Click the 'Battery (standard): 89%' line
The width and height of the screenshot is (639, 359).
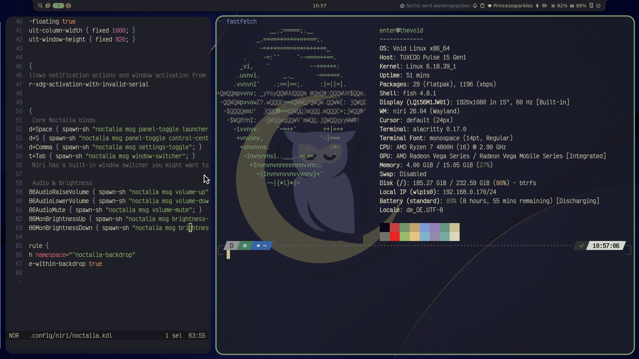pos(490,201)
